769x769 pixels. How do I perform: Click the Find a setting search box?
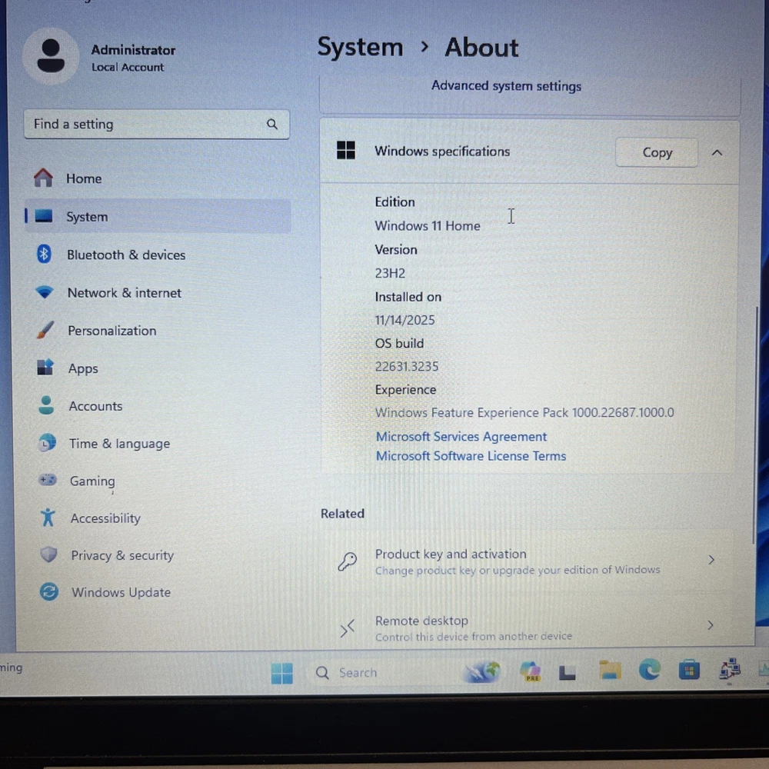point(146,125)
